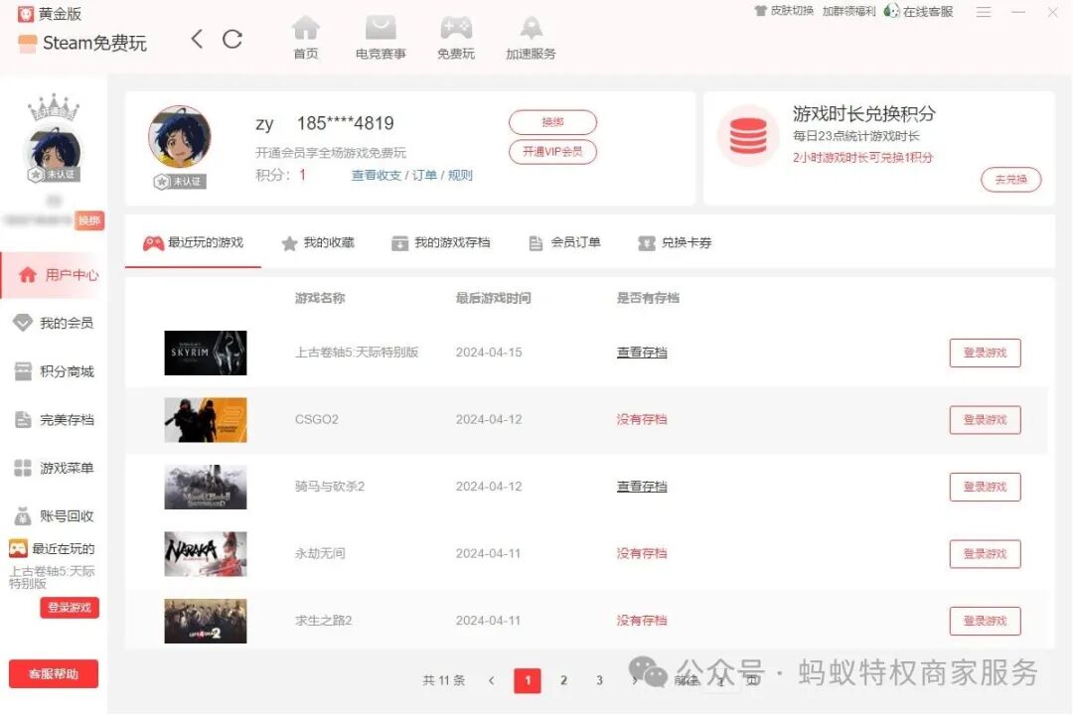Open the 会员订单 tab
This screenshot has height=715, width=1073.
click(564, 241)
